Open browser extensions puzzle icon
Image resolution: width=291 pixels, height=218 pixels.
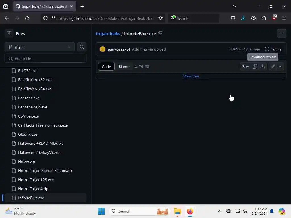[264, 18]
